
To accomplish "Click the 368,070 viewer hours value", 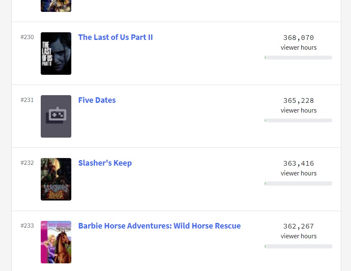I will [x=299, y=38].
